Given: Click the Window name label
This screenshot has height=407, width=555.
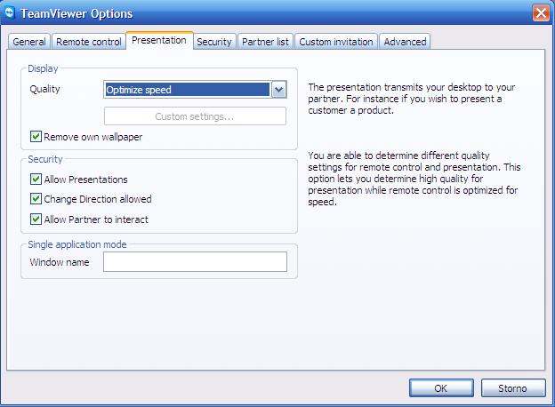Looking at the screenshot, I should click(60, 262).
